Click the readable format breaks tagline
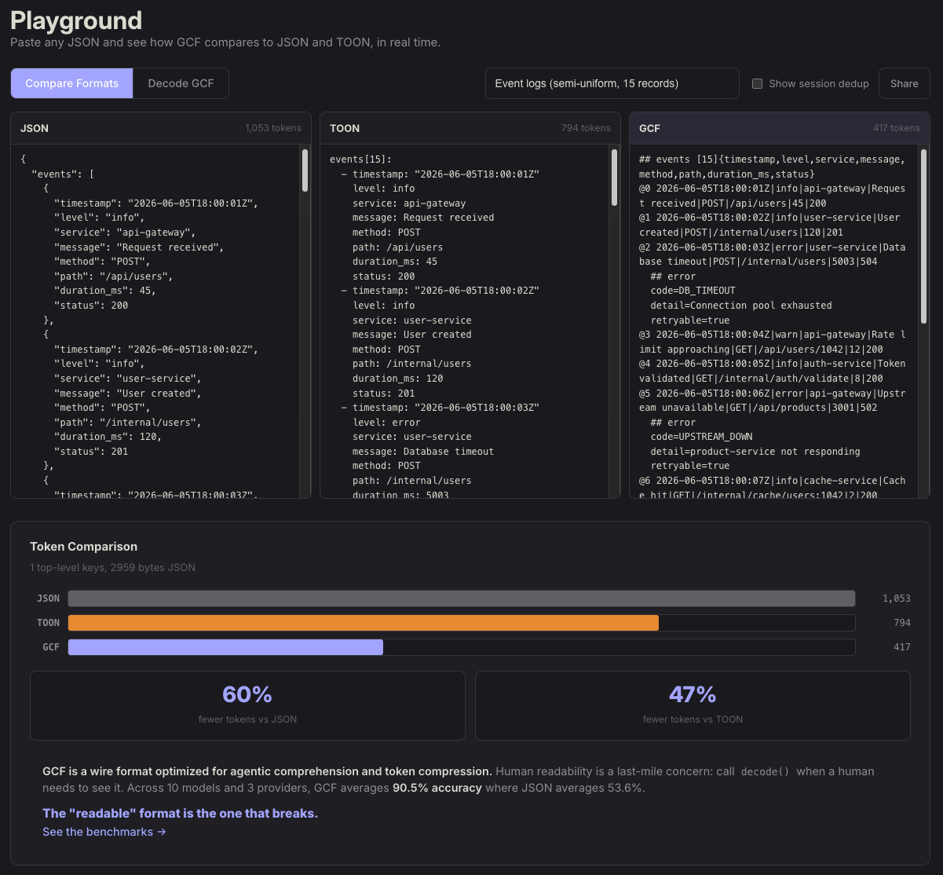The width and height of the screenshot is (943, 875). click(x=181, y=814)
